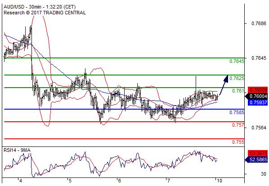Click the 0.7645 green resistance label

(x=237, y=61)
